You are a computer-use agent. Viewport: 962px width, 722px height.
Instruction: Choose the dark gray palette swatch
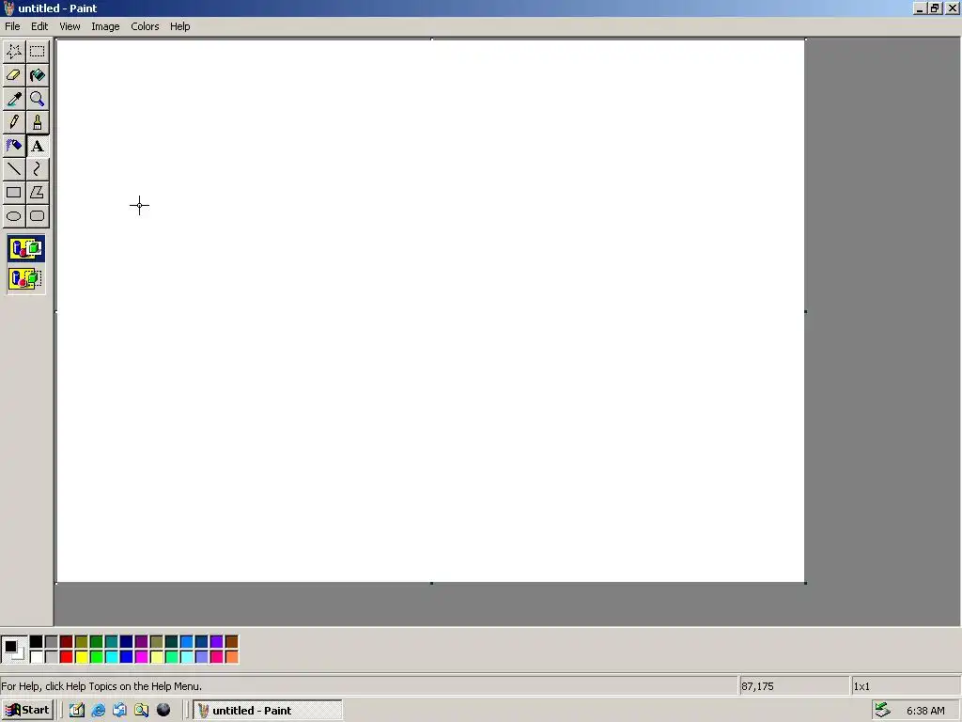[x=52, y=642]
